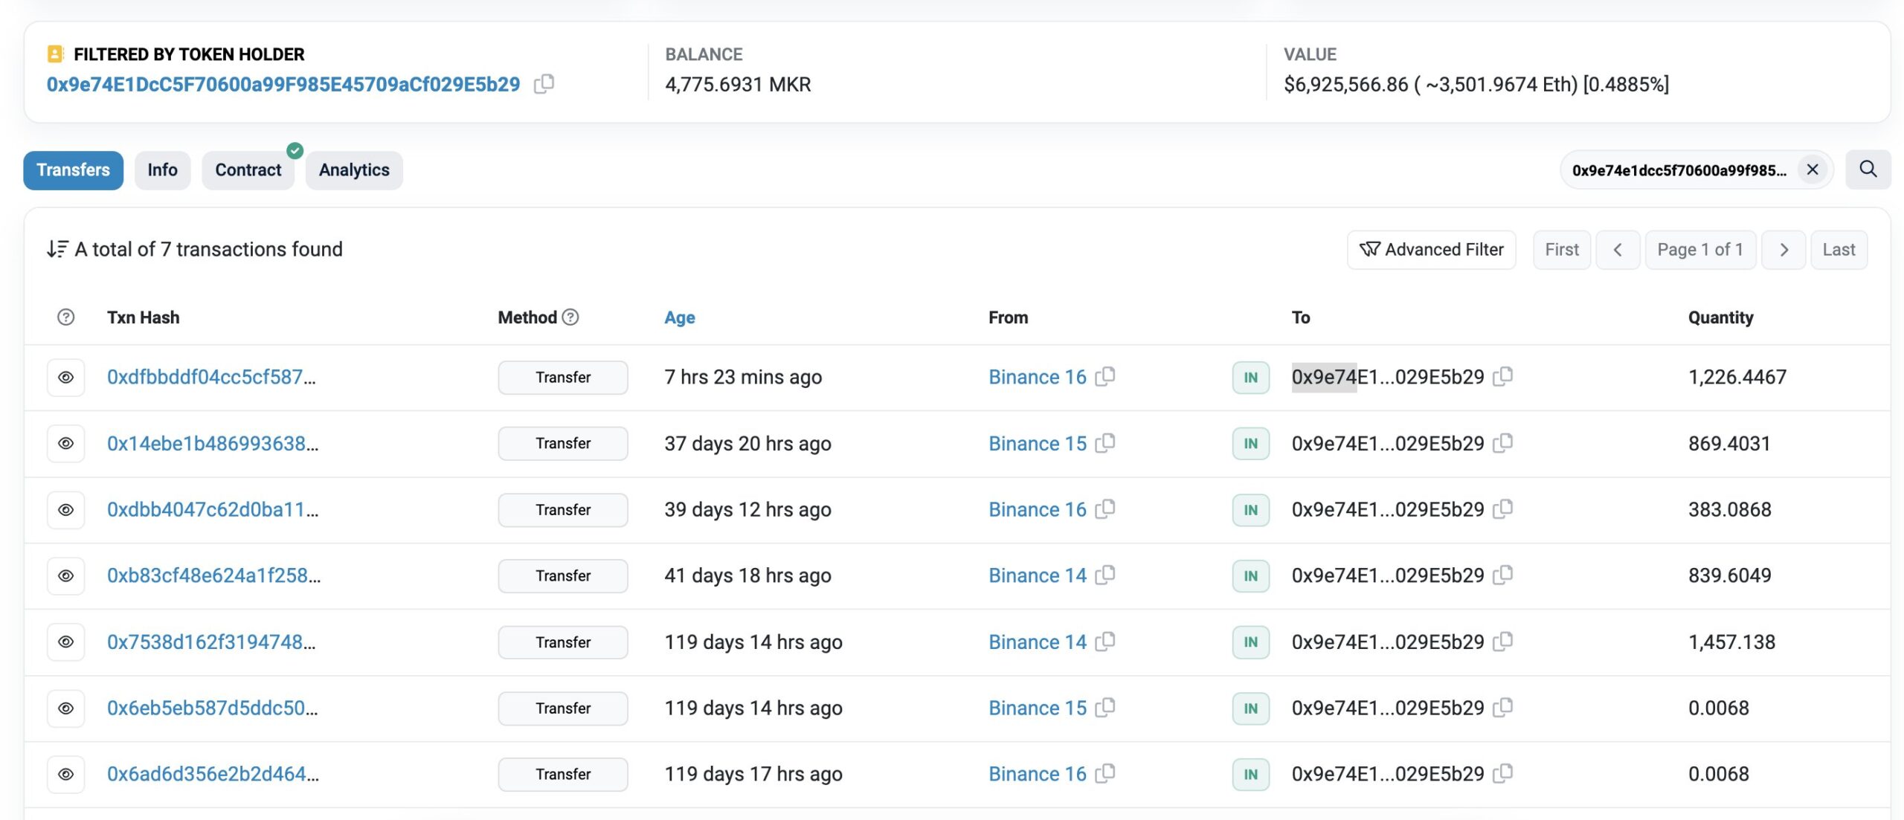Copy Binance 14 address in 1,457.138 row
This screenshot has height=820, width=1904.
point(1105,642)
